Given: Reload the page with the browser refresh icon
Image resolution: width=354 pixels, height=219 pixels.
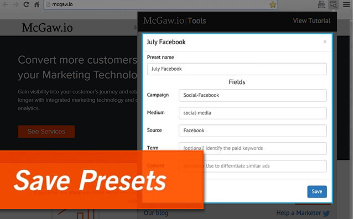Looking at the screenshot, I should tap(26, 4).
